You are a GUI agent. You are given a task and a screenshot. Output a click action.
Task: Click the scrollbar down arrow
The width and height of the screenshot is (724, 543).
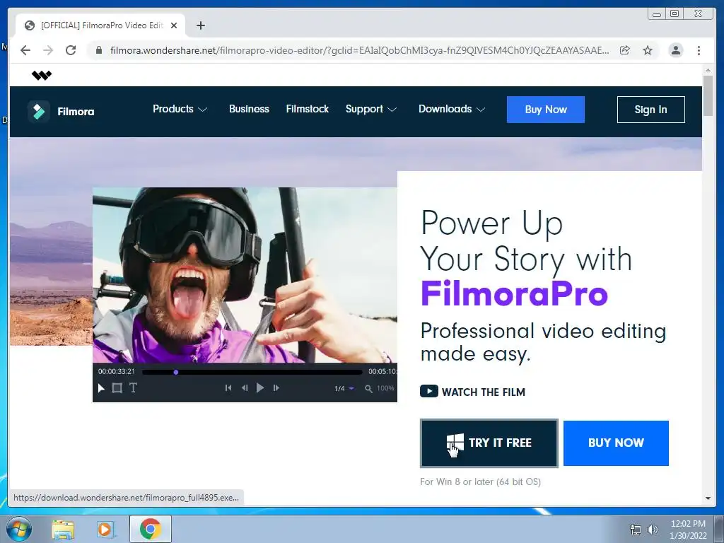tap(708, 498)
